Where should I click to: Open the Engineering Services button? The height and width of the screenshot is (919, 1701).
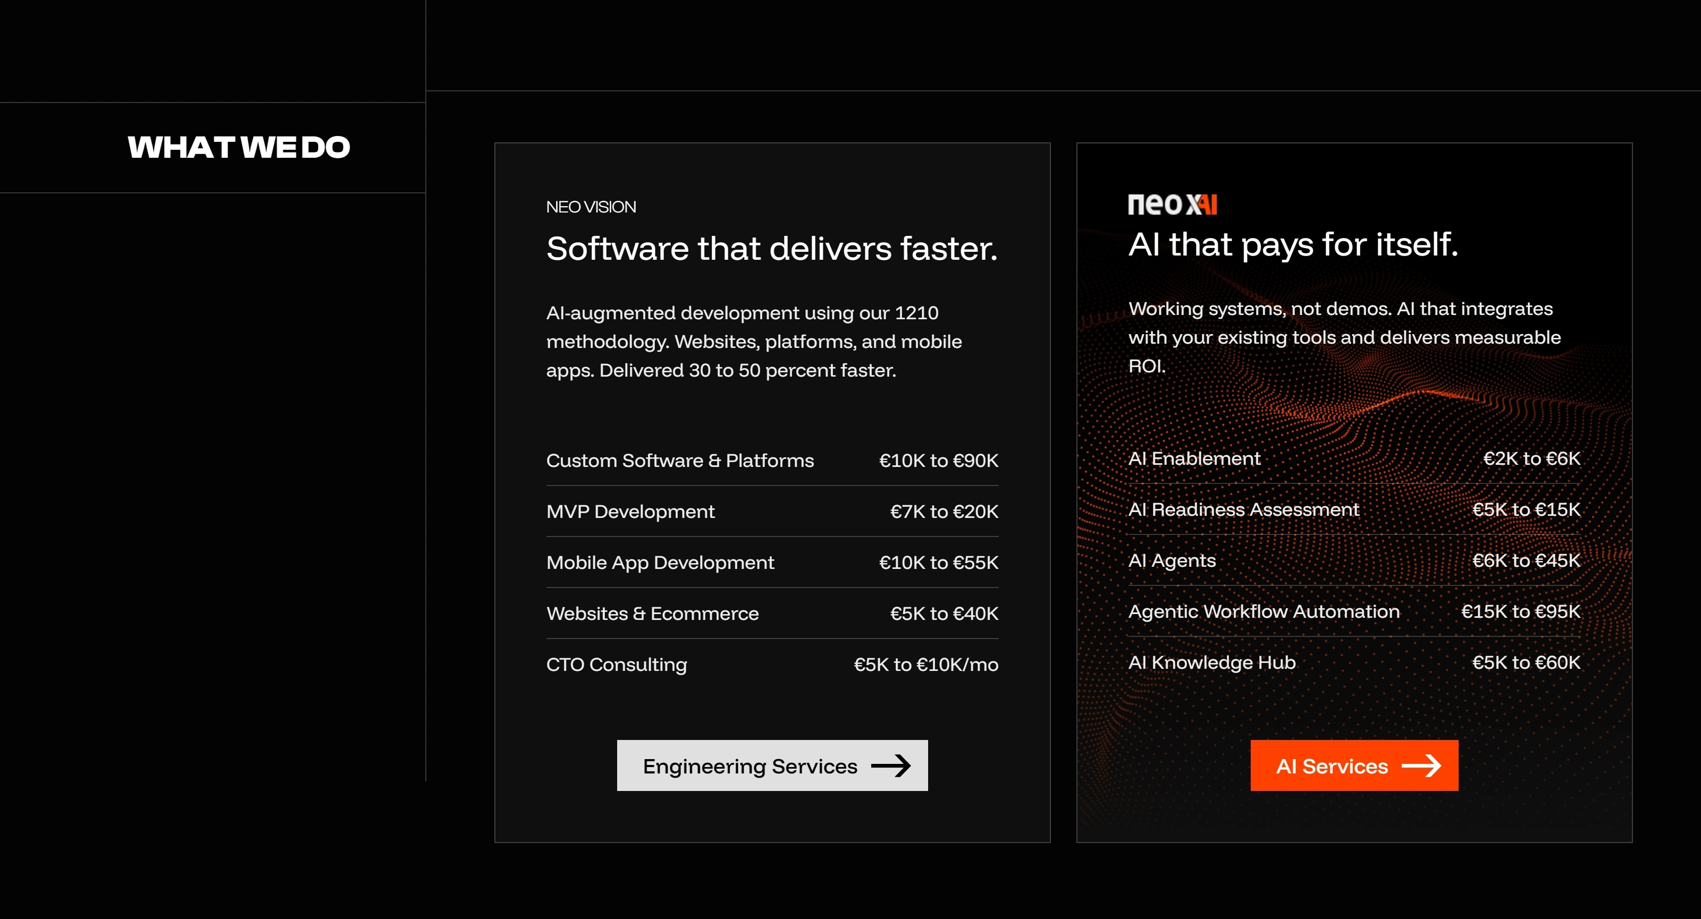772,765
